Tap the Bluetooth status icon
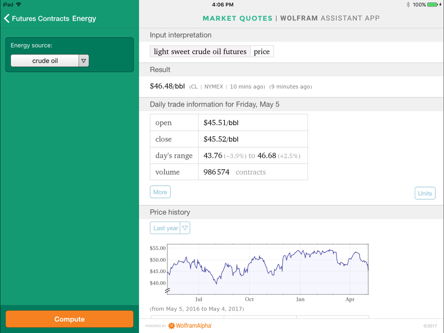This screenshot has height=333, width=444. 408,4
